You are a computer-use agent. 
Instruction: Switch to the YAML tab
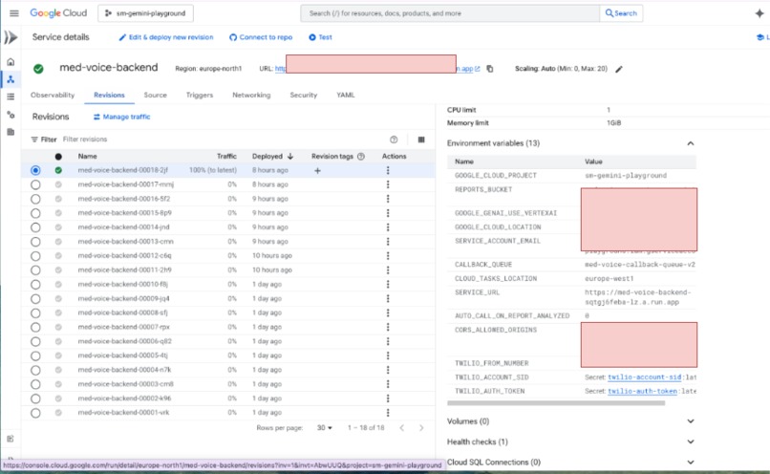tap(345, 95)
